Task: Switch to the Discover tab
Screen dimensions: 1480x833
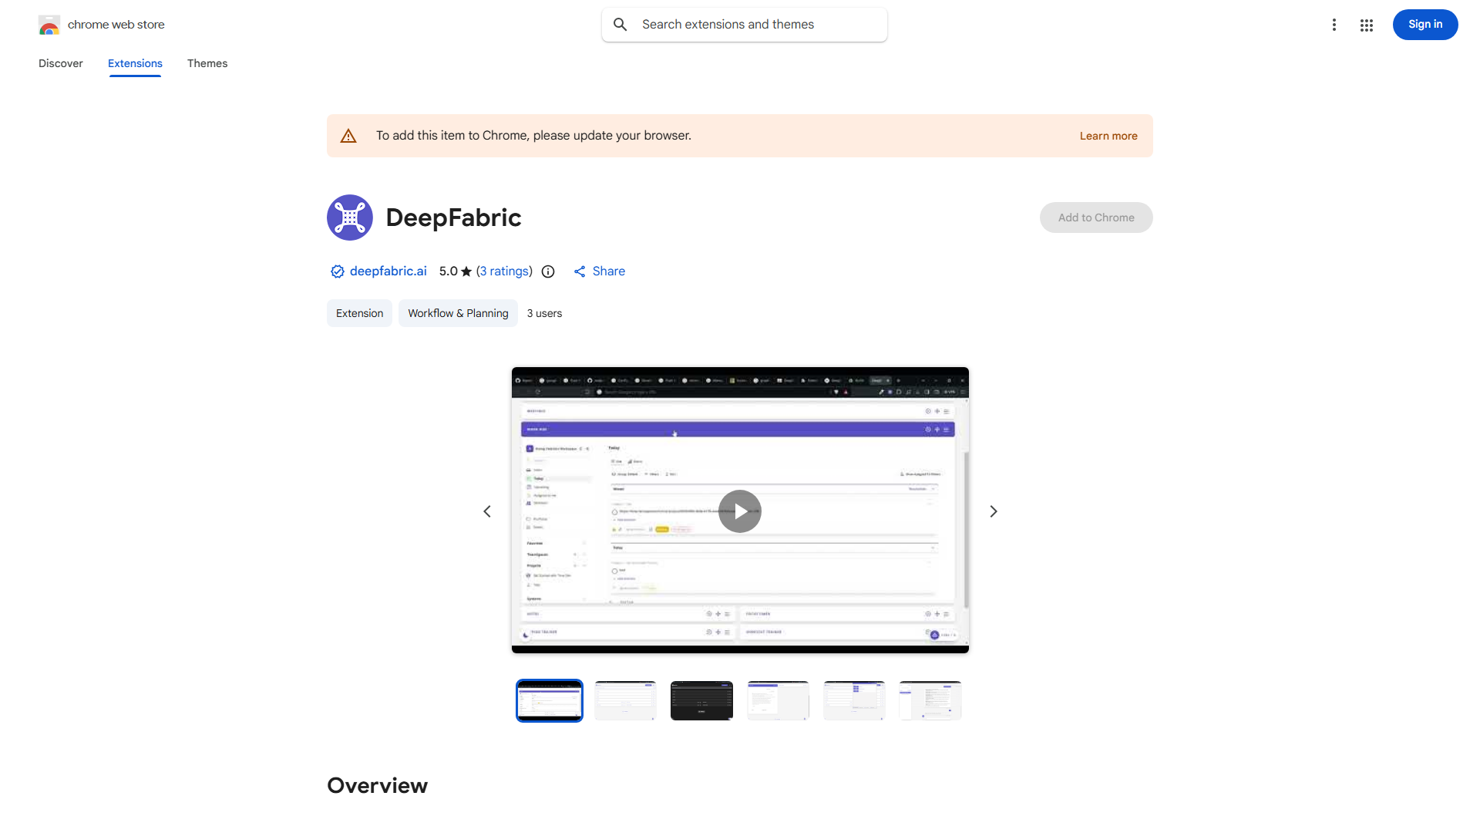Action: (x=60, y=63)
